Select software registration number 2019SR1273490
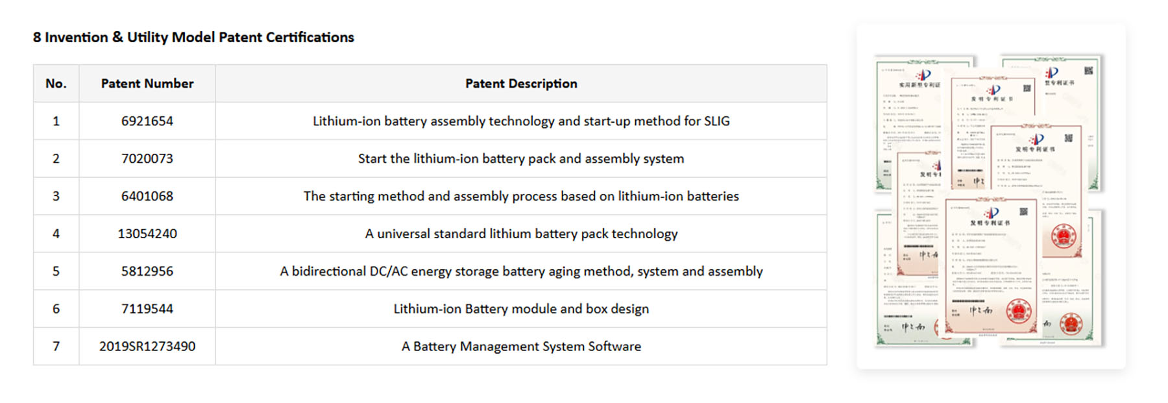The image size is (1168, 403). tap(147, 347)
